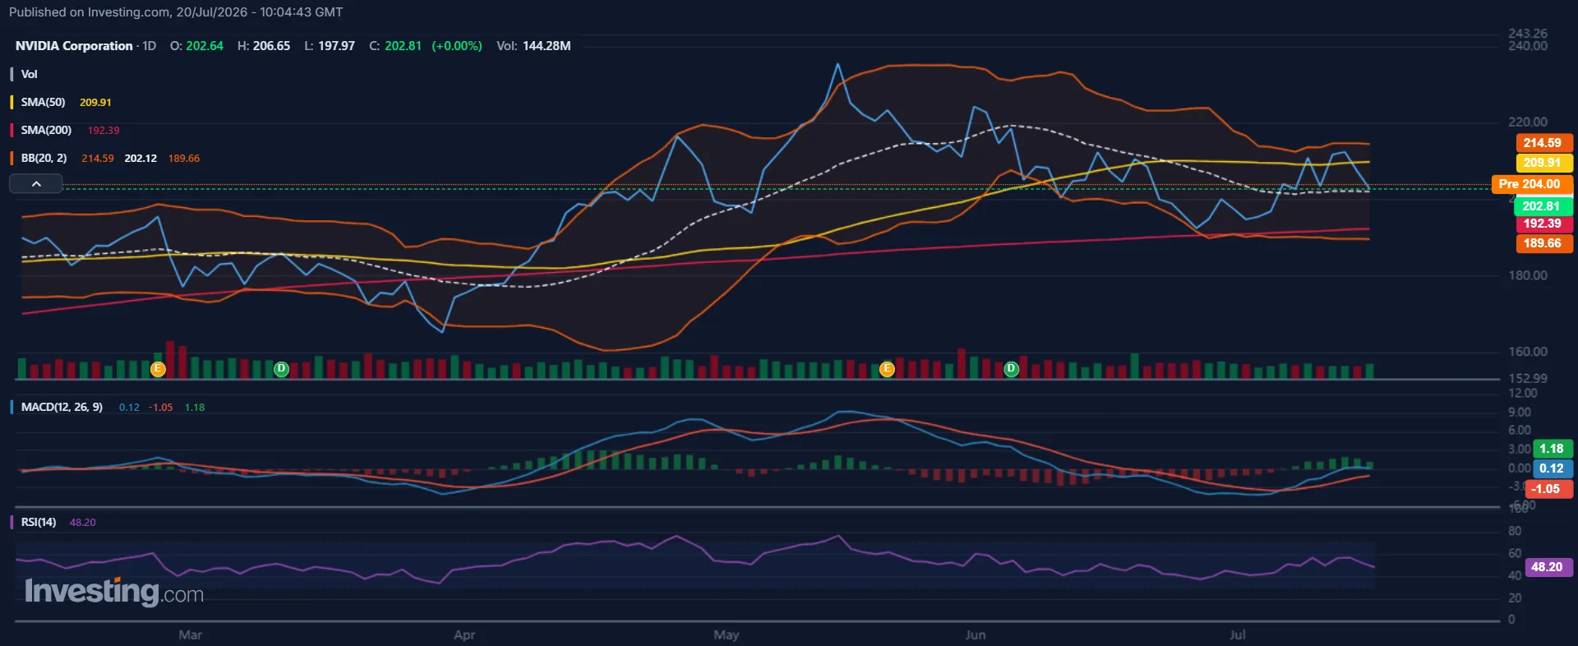The height and width of the screenshot is (646, 1578).
Task: Select the Vol indicator legend entry
Action: pos(29,74)
